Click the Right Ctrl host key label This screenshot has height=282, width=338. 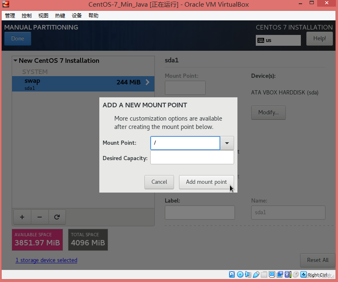tap(317, 275)
